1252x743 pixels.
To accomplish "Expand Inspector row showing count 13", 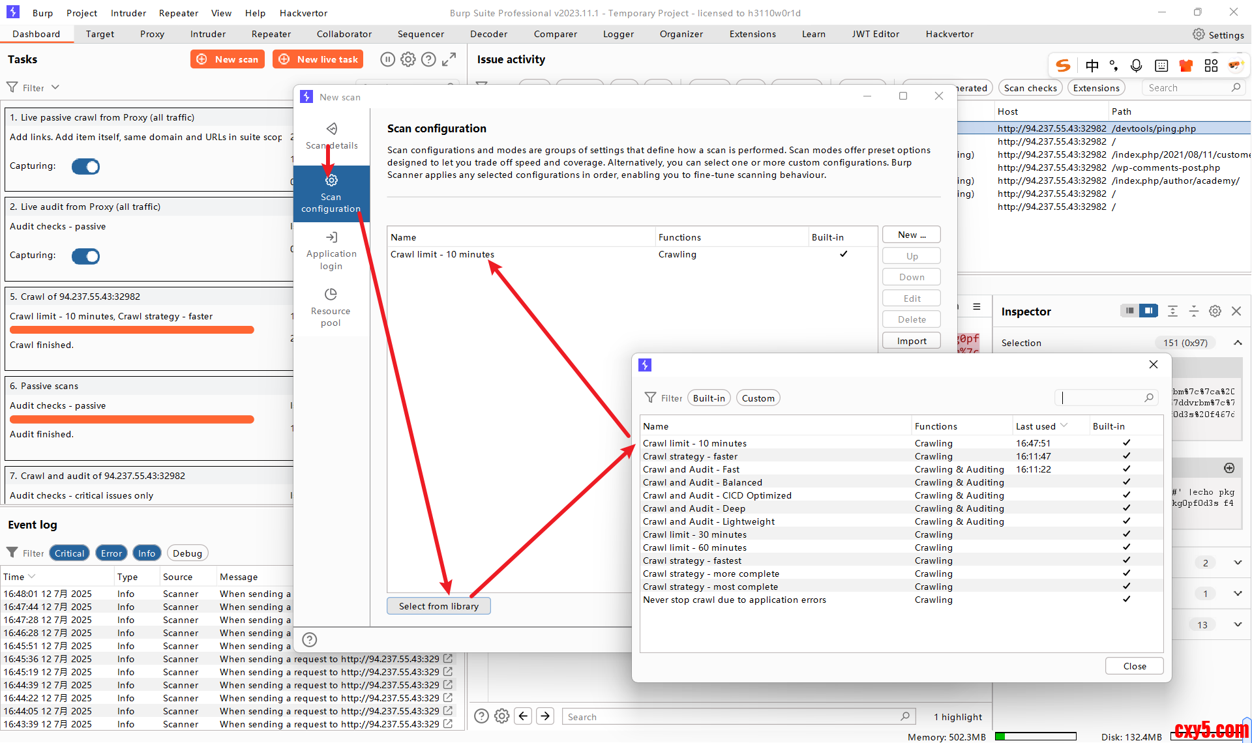I will click(x=1237, y=624).
